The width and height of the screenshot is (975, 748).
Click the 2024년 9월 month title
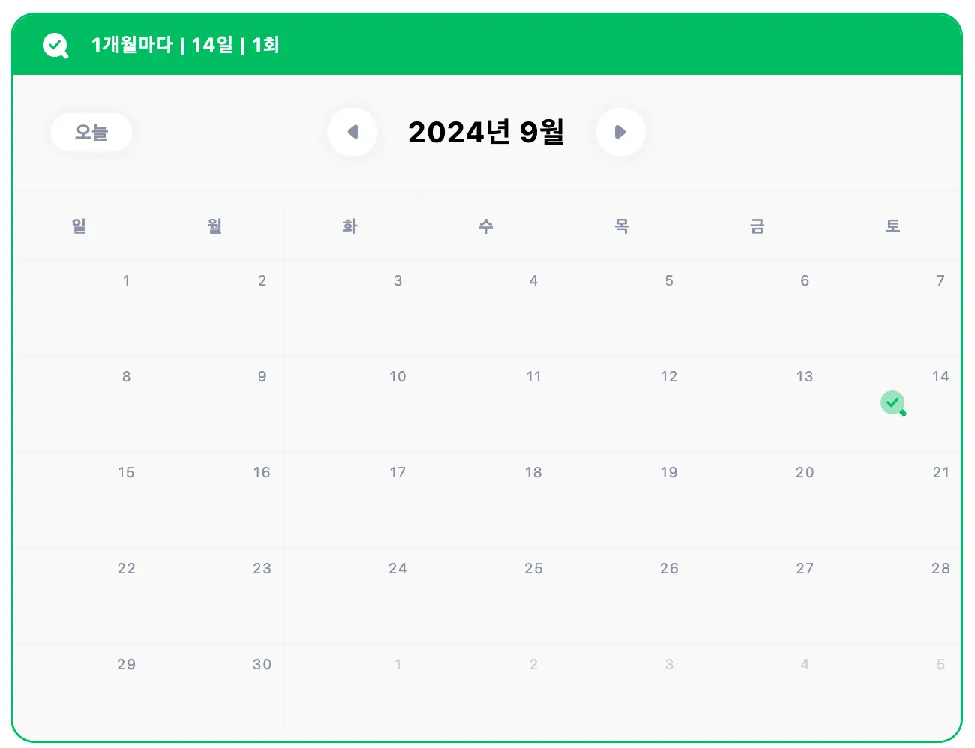point(486,133)
